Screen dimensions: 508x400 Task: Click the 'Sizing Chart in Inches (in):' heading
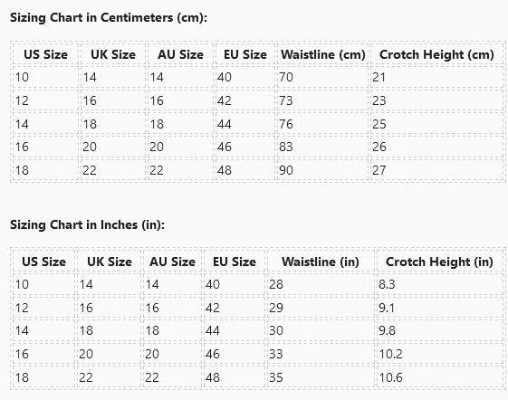coord(88,224)
